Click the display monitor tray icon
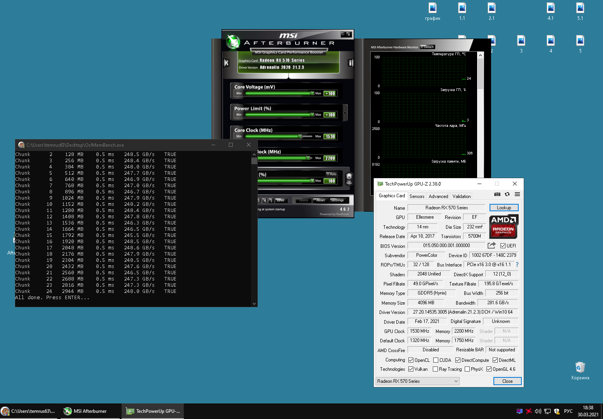Screen dimensions: 603x419 (x=519, y=411)
